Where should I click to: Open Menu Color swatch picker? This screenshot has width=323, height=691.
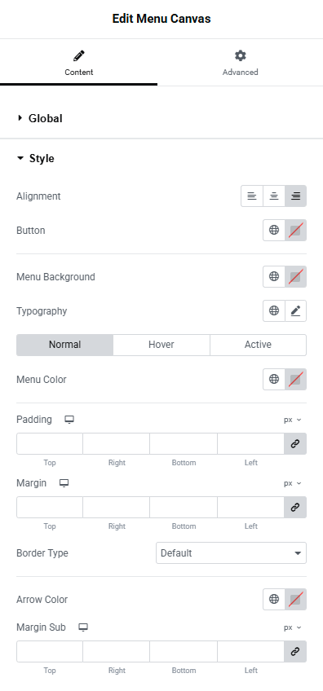pyautogui.click(x=295, y=379)
